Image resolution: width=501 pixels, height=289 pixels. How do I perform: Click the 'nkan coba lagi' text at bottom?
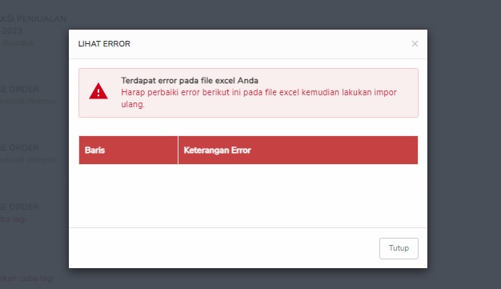[27, 279]
